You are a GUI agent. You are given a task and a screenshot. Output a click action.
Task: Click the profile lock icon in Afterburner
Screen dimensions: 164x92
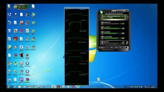[99, 48]
